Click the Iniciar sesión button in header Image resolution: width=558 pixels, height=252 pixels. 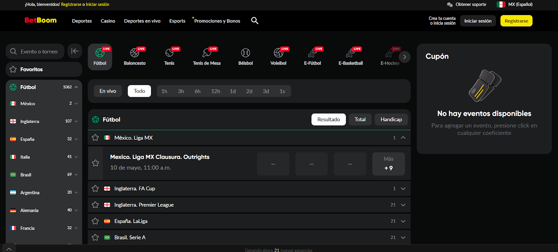(478, 21)
